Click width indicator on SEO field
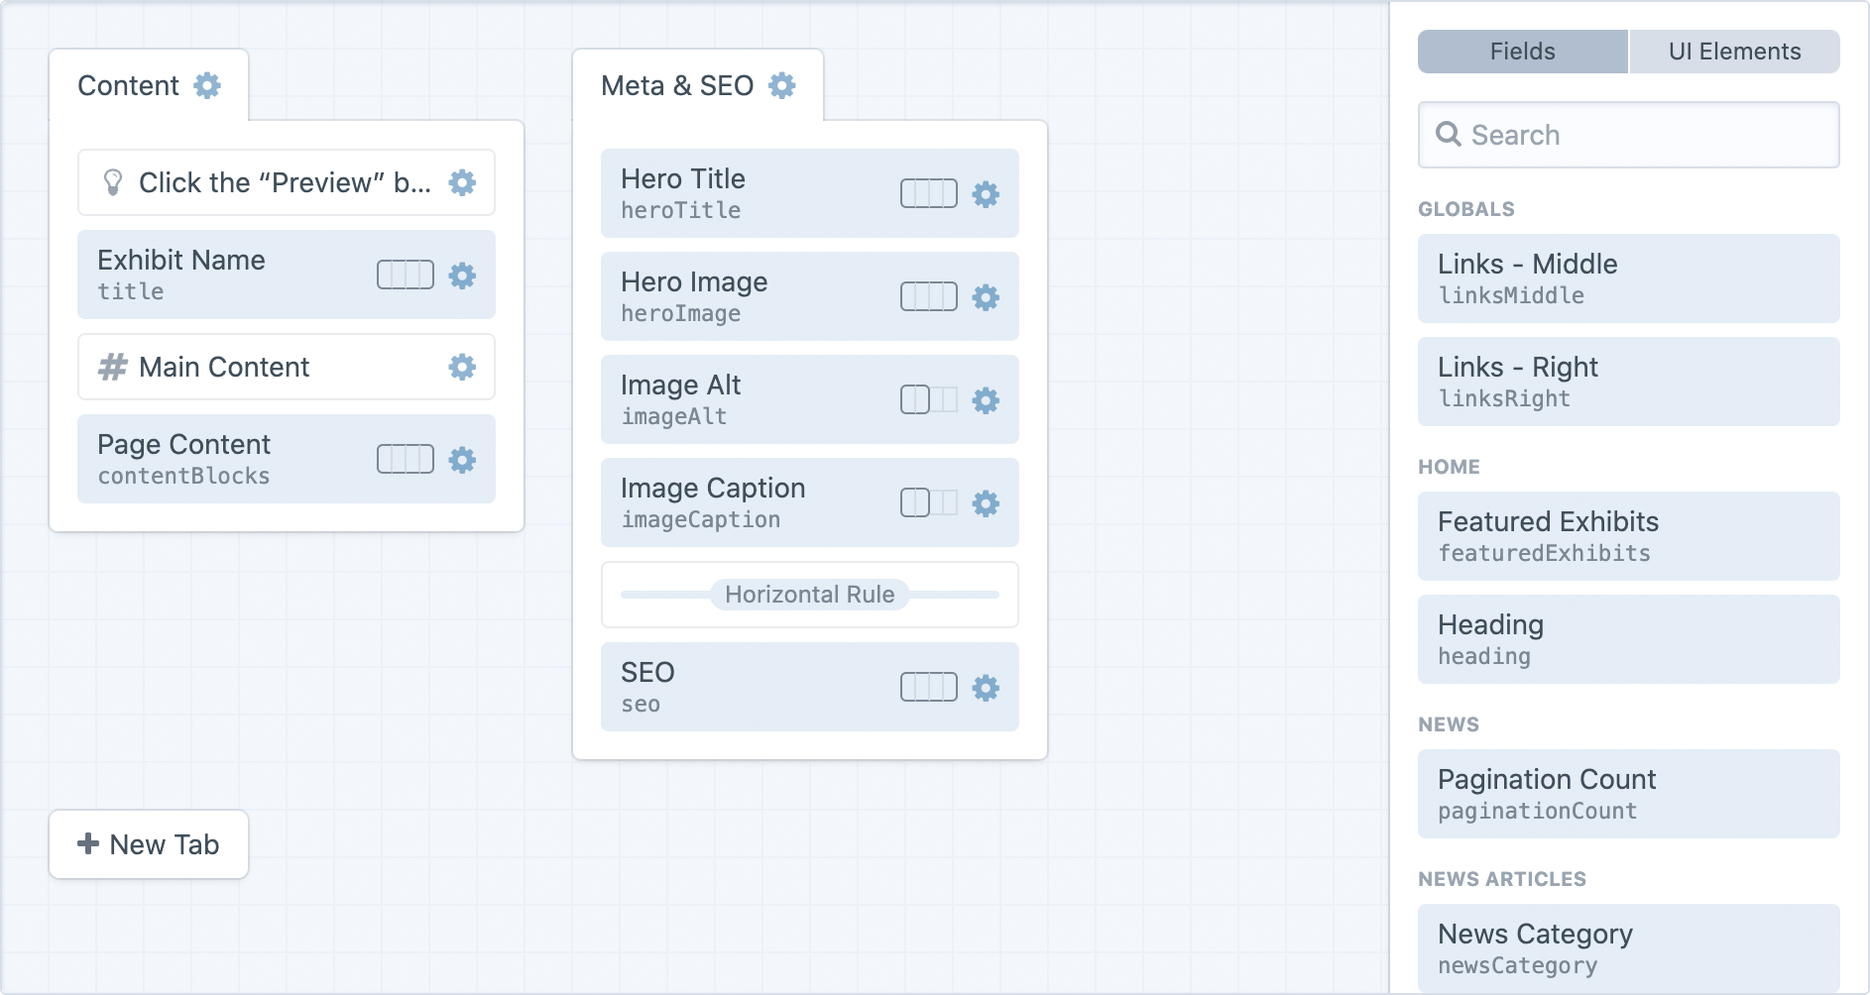 tap(929, 687)
